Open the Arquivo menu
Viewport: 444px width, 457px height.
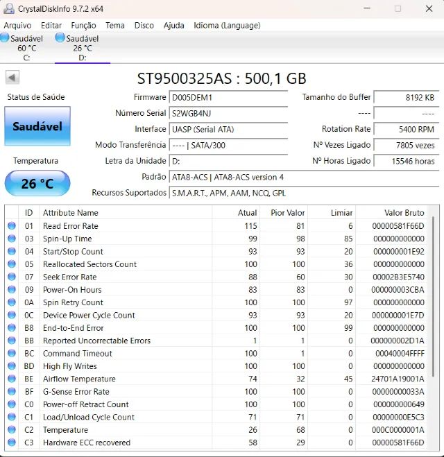(x=17, y=26)
